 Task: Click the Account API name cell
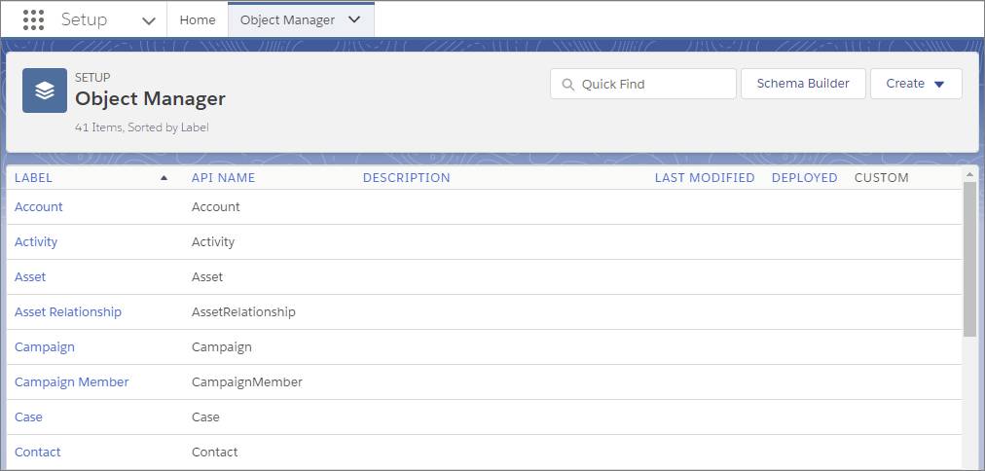pos(216,206)
